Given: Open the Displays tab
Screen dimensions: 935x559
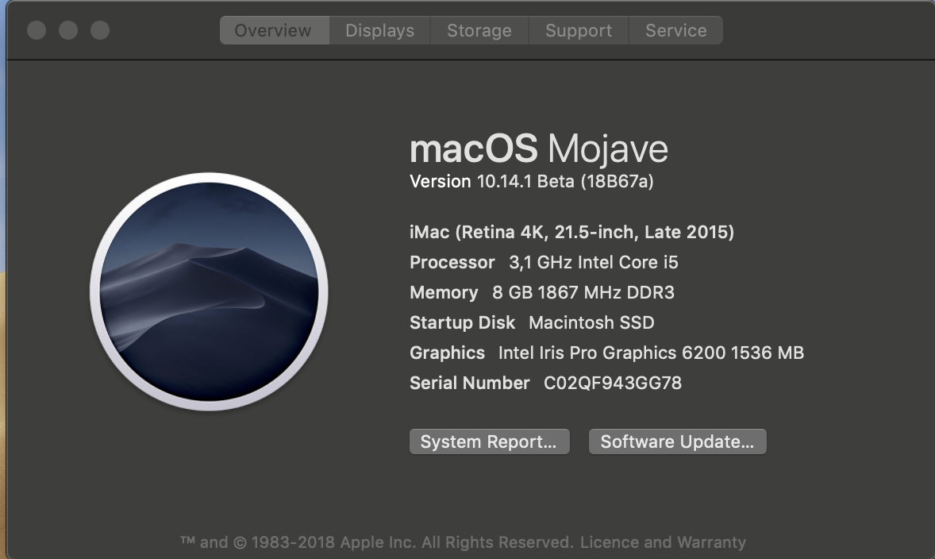Looking at the screenshot, I should click(x=379, y=31).
